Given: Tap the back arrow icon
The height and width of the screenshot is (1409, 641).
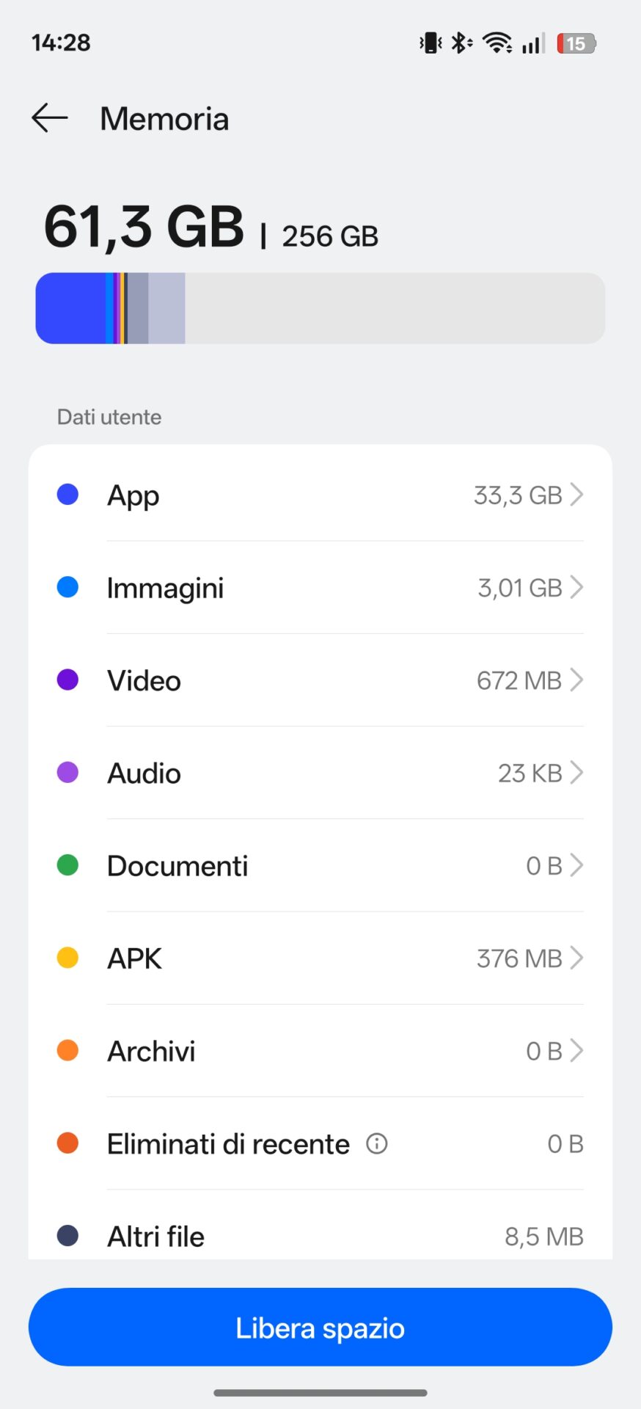Looking at the screenshot, I should tap(50, 118).
